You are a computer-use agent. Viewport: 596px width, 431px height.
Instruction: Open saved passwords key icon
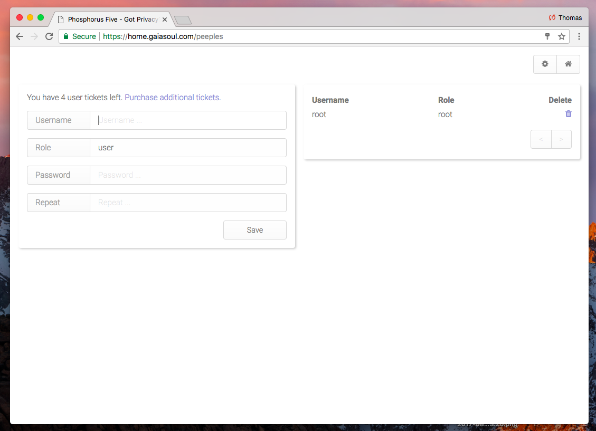(x=547, y=36)
